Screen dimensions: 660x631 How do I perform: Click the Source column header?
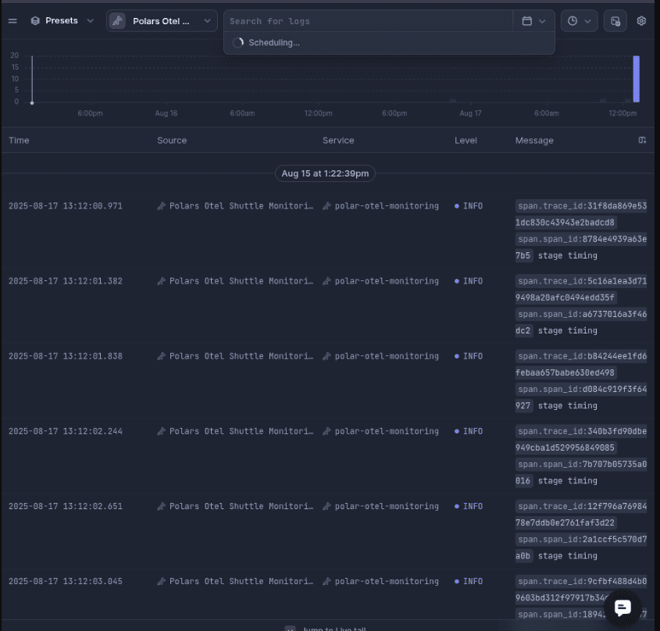(x=172, y=141)
